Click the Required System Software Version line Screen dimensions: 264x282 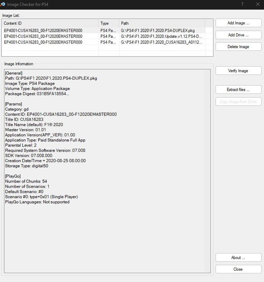point(45,151)
